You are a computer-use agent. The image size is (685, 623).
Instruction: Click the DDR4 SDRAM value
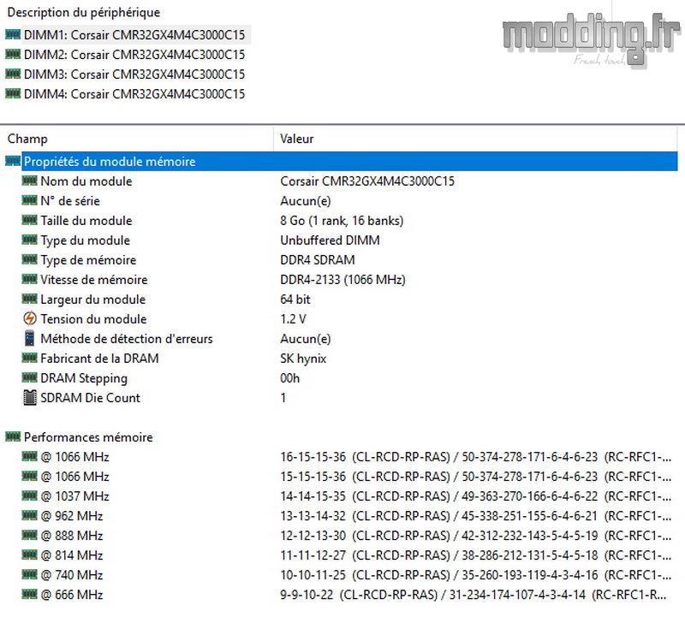pos(318,260)
